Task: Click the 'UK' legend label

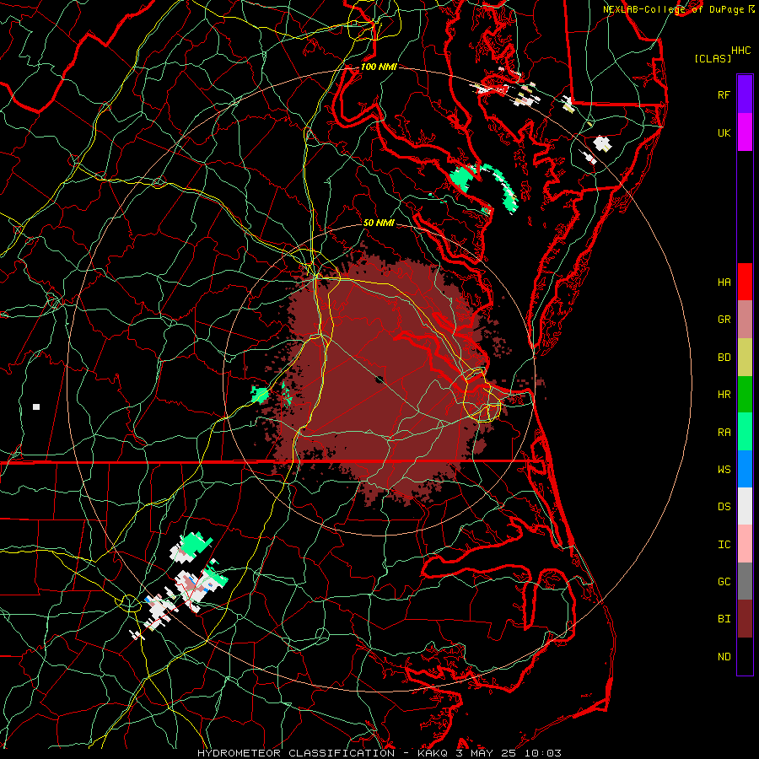Action: click(724, 132)
